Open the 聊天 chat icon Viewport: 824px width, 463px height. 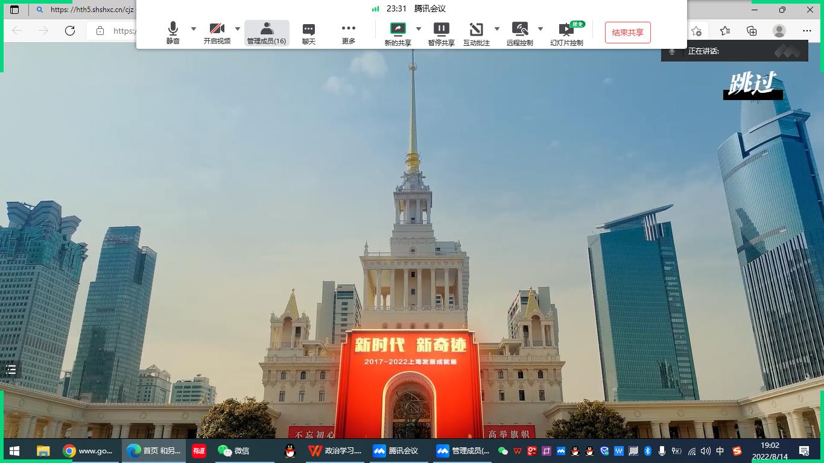click(x=309, y=33)
